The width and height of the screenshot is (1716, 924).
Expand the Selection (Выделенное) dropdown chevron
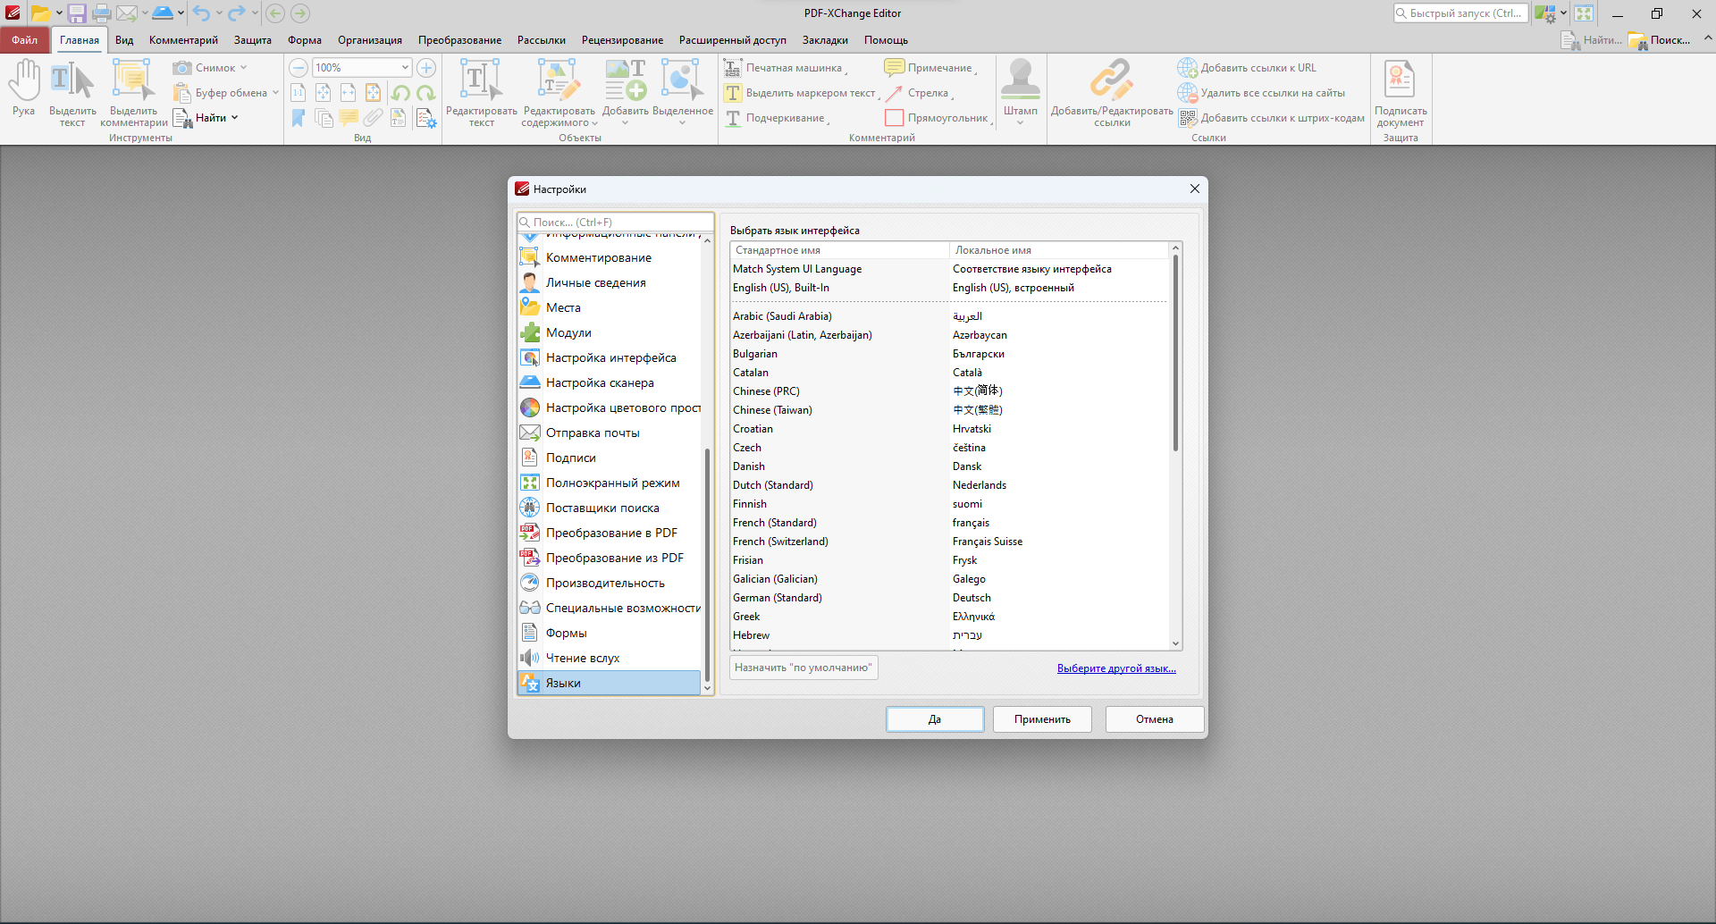click(682, 123)
